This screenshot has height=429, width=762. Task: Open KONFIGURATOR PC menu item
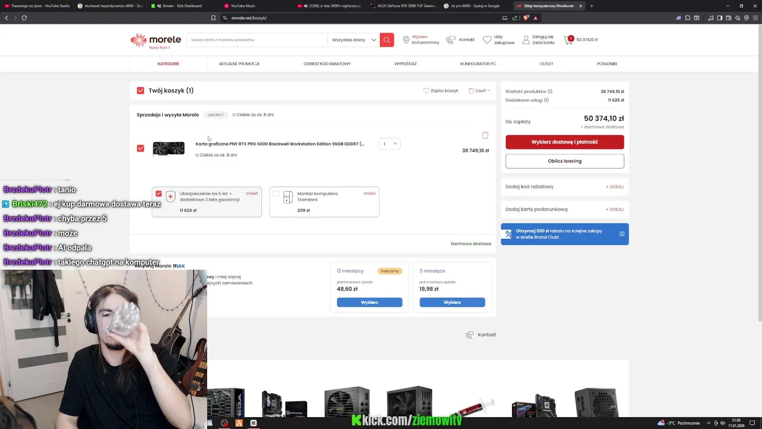[478, 64]
